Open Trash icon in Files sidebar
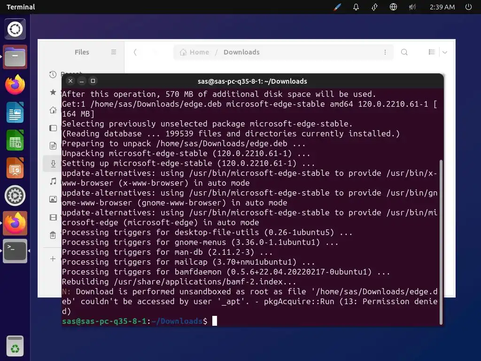Screen dimensions: 481x361 tap(53, 235)
